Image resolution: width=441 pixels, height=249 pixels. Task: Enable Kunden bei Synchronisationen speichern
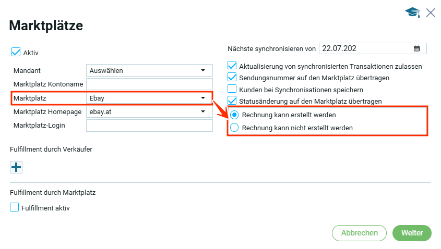(232, 89)
